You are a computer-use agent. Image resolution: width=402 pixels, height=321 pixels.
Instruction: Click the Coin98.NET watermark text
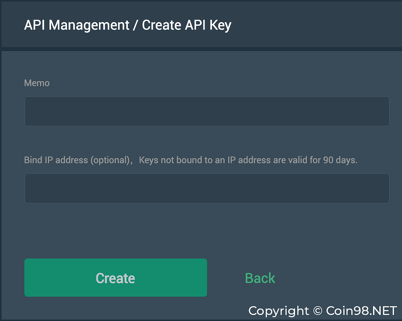(361, 311)
